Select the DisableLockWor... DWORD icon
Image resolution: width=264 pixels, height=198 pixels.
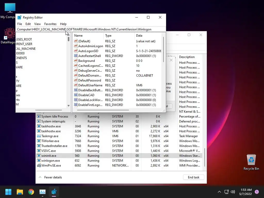[76, 100]
